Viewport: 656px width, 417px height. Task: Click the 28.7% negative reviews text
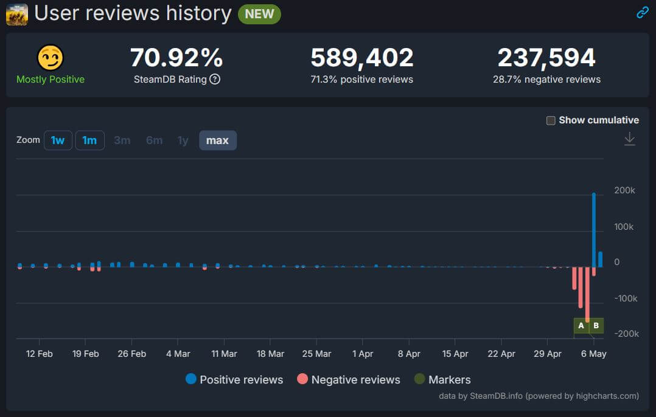[x=546, y=80]
